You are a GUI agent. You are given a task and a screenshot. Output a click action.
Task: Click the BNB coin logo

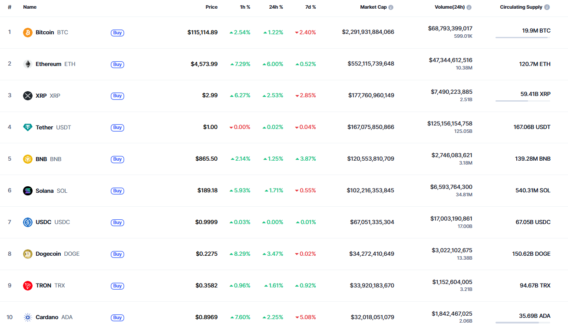click(x=28, y=159)
